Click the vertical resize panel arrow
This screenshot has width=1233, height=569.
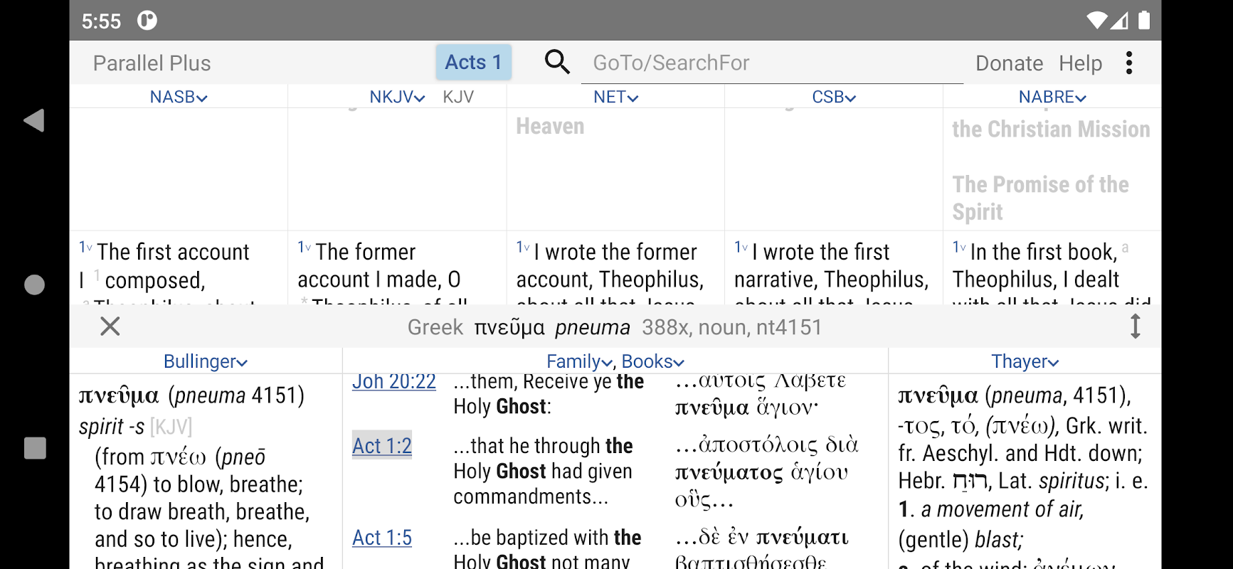1135,326
